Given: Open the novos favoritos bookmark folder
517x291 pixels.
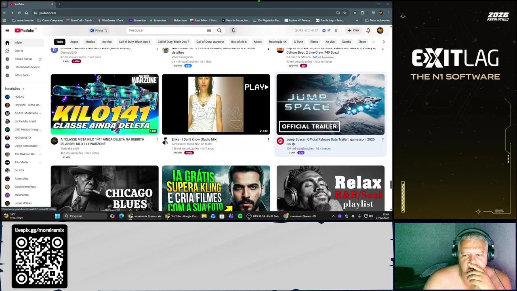Looking at the screenshot, I should pyautogui.click(x=23, y=20).
